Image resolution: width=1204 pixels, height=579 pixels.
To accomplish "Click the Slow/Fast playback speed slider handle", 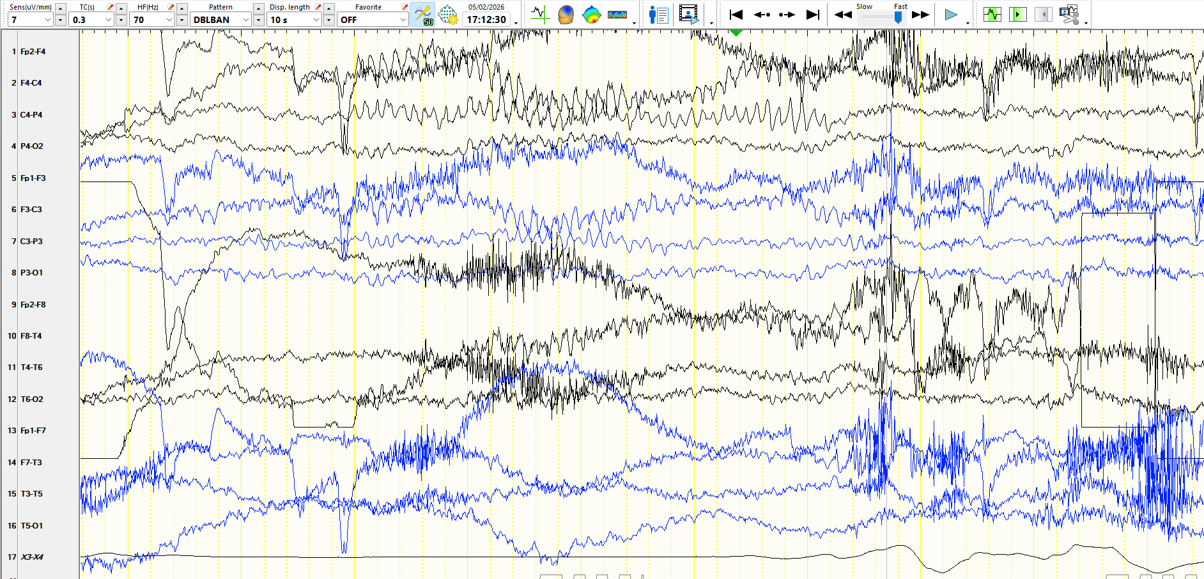I will (x=898, y=17).
